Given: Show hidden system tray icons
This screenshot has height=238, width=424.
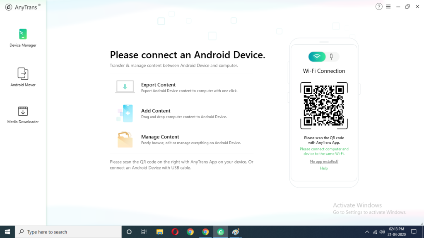Looking at the screenshot, I should coord(367,232).
